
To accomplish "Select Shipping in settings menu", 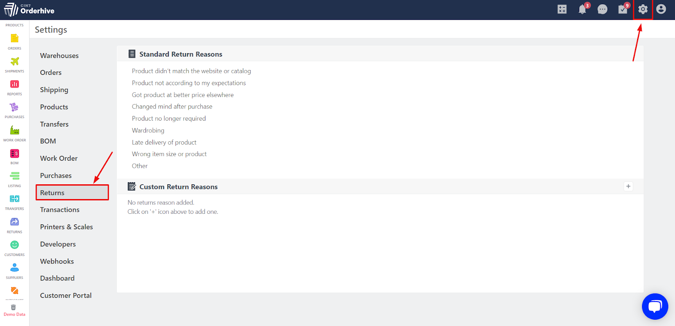I will click(54, 90).
